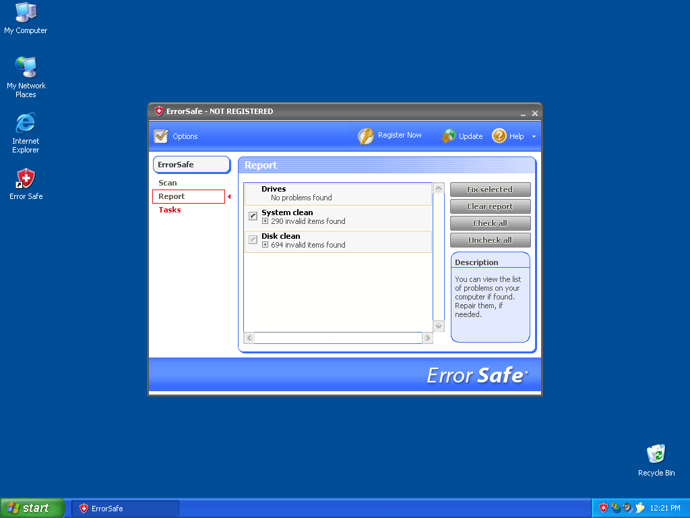The image size is (690, 518).
Task: Toggle the System clean checkbox
Action: [x=253, y=217]
